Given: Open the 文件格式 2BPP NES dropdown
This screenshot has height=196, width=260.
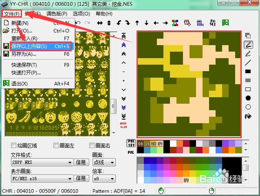Looking at the screenshot, I should tap(42, 162).
